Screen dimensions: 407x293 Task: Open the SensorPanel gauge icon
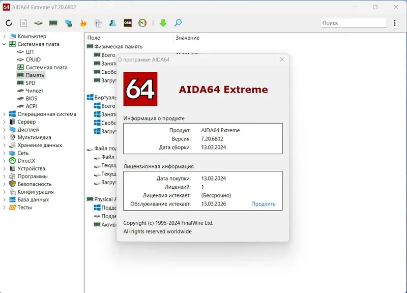point(142,23)
